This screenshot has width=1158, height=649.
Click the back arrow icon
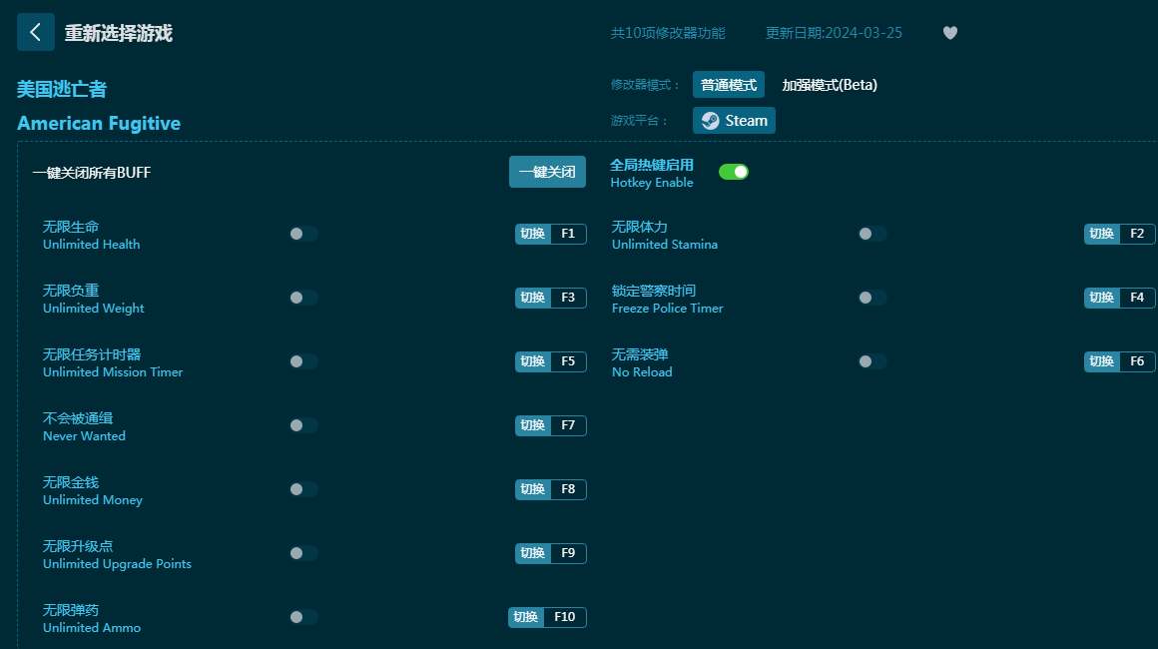(36, 32)
